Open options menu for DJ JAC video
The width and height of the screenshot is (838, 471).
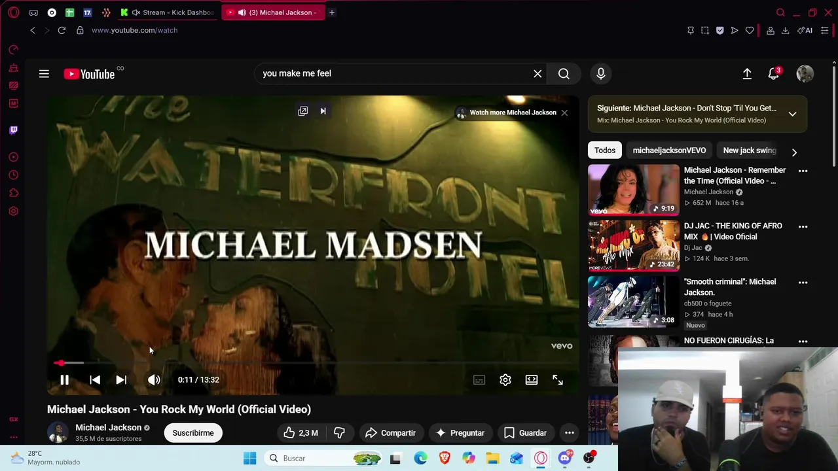pos(803,226)
